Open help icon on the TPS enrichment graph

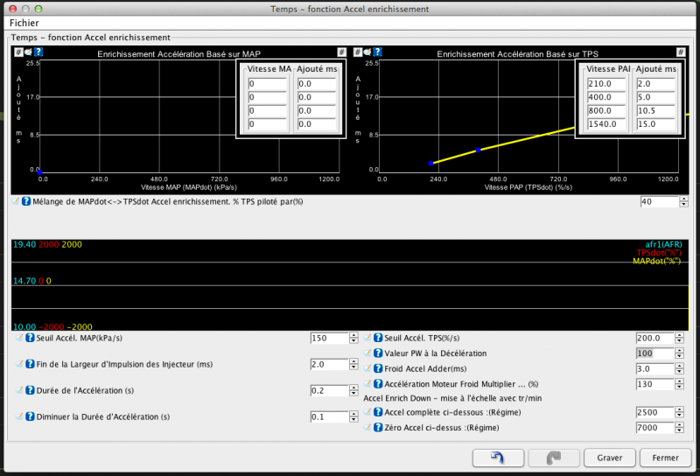(x=378, y=52)
